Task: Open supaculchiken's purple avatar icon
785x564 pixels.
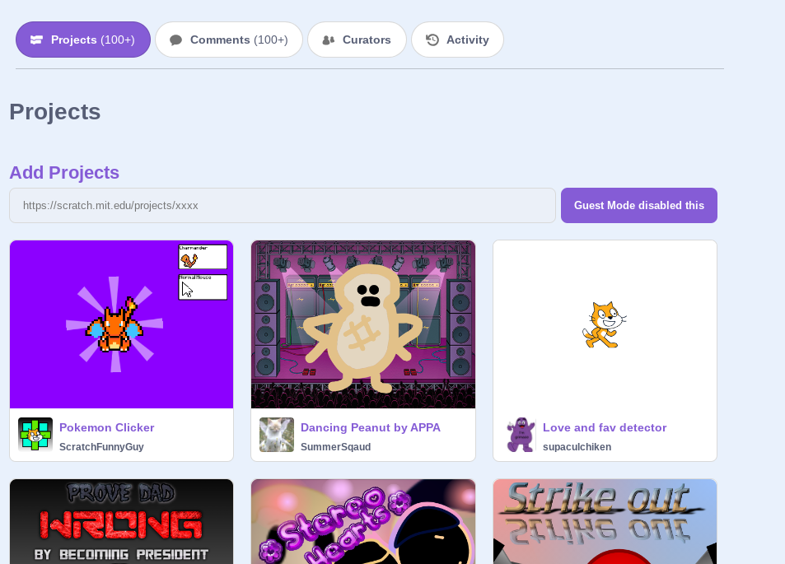Action: click(x=520, y=435)
